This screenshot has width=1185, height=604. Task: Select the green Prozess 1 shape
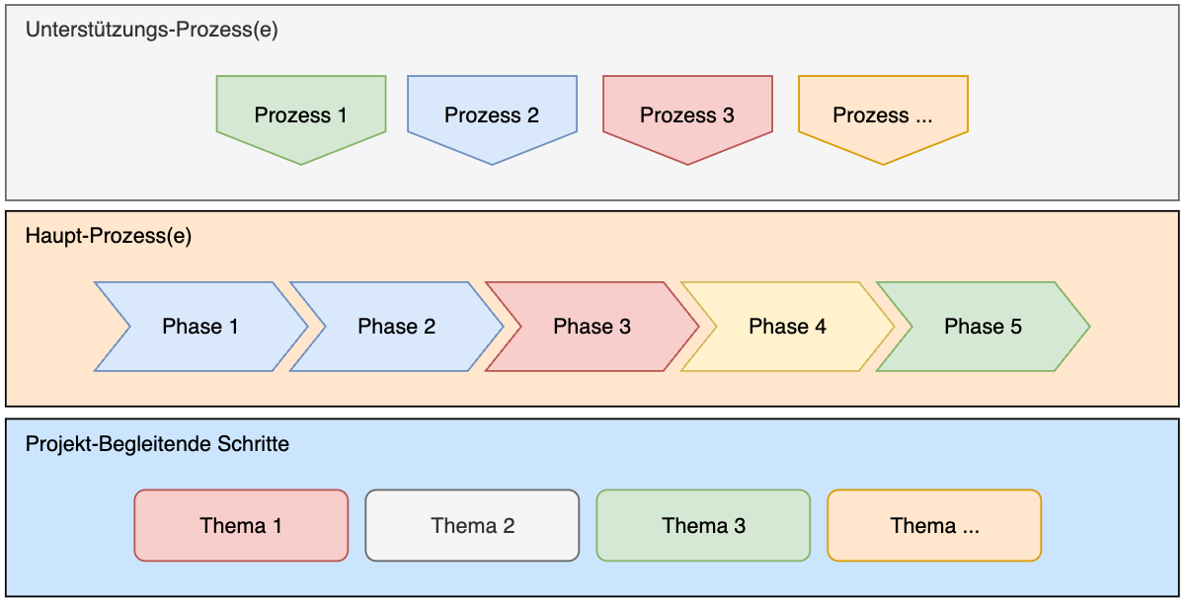click(301, 115)
